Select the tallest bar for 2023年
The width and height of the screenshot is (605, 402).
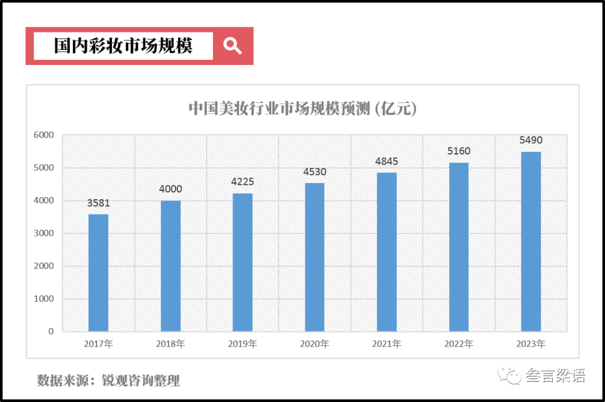pyautogui.click(x=531, y=241)
